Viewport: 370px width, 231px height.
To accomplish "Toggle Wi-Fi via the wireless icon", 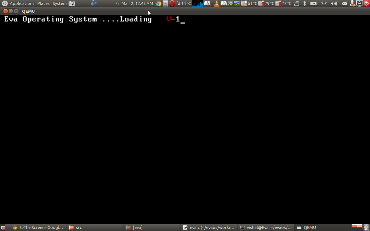I will point(324,3).
